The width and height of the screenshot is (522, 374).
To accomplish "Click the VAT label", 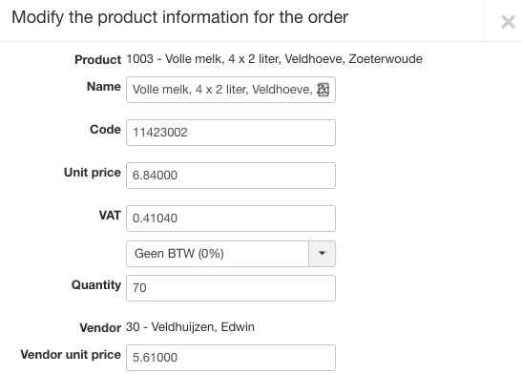I will point(110,216).
